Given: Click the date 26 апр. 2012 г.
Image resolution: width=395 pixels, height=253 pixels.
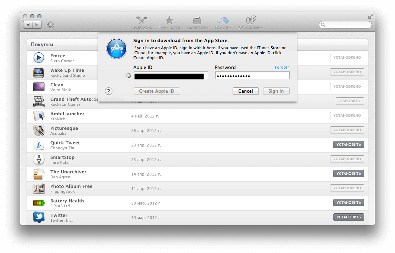Looking at the screenshot, I should (x=146, y=131).
